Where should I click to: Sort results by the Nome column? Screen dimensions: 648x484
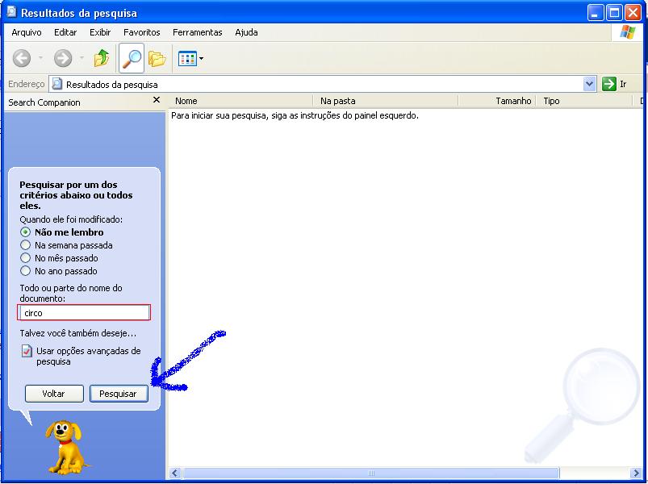tap(240, 101)
